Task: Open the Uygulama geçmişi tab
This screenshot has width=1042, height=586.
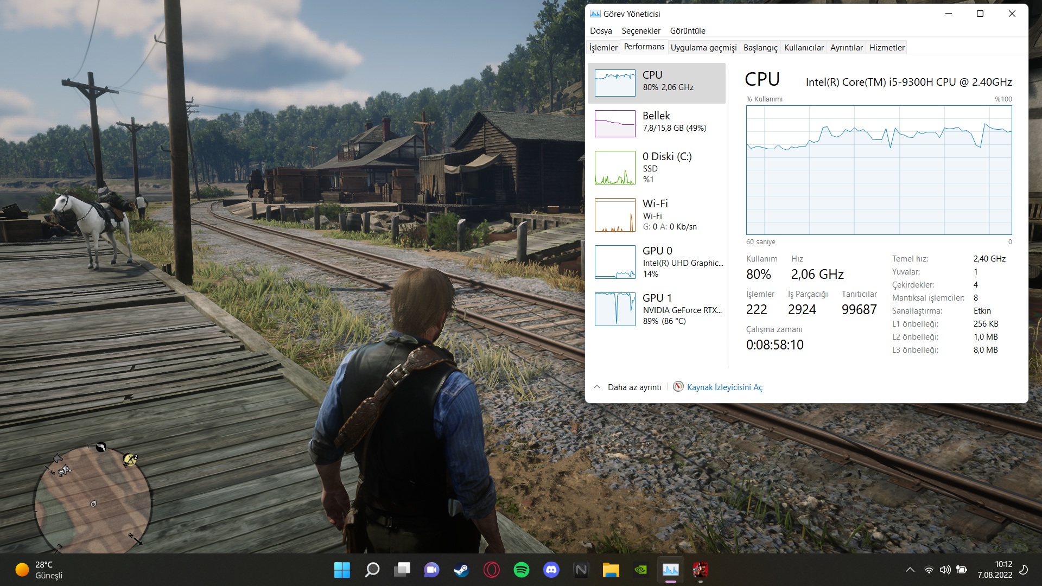Action: tap(703, 48)
